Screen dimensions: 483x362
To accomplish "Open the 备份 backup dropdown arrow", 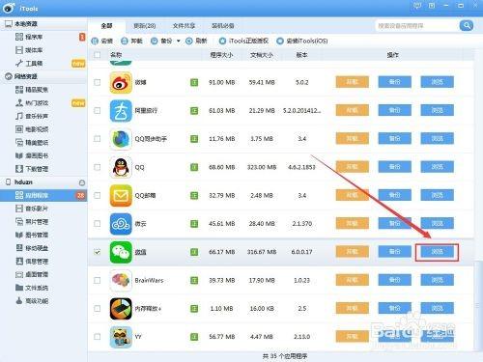I will point(179,41).
